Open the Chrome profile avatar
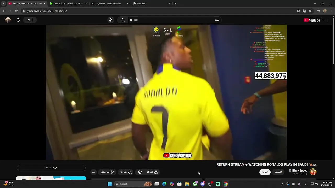Screen dimensions: 335x188 325,11
